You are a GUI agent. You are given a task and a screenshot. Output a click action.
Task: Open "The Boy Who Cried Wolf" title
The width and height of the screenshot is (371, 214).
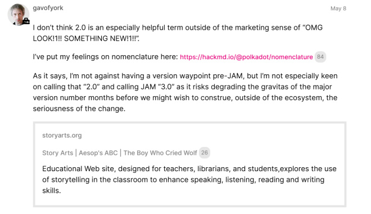tap(160, 153)
